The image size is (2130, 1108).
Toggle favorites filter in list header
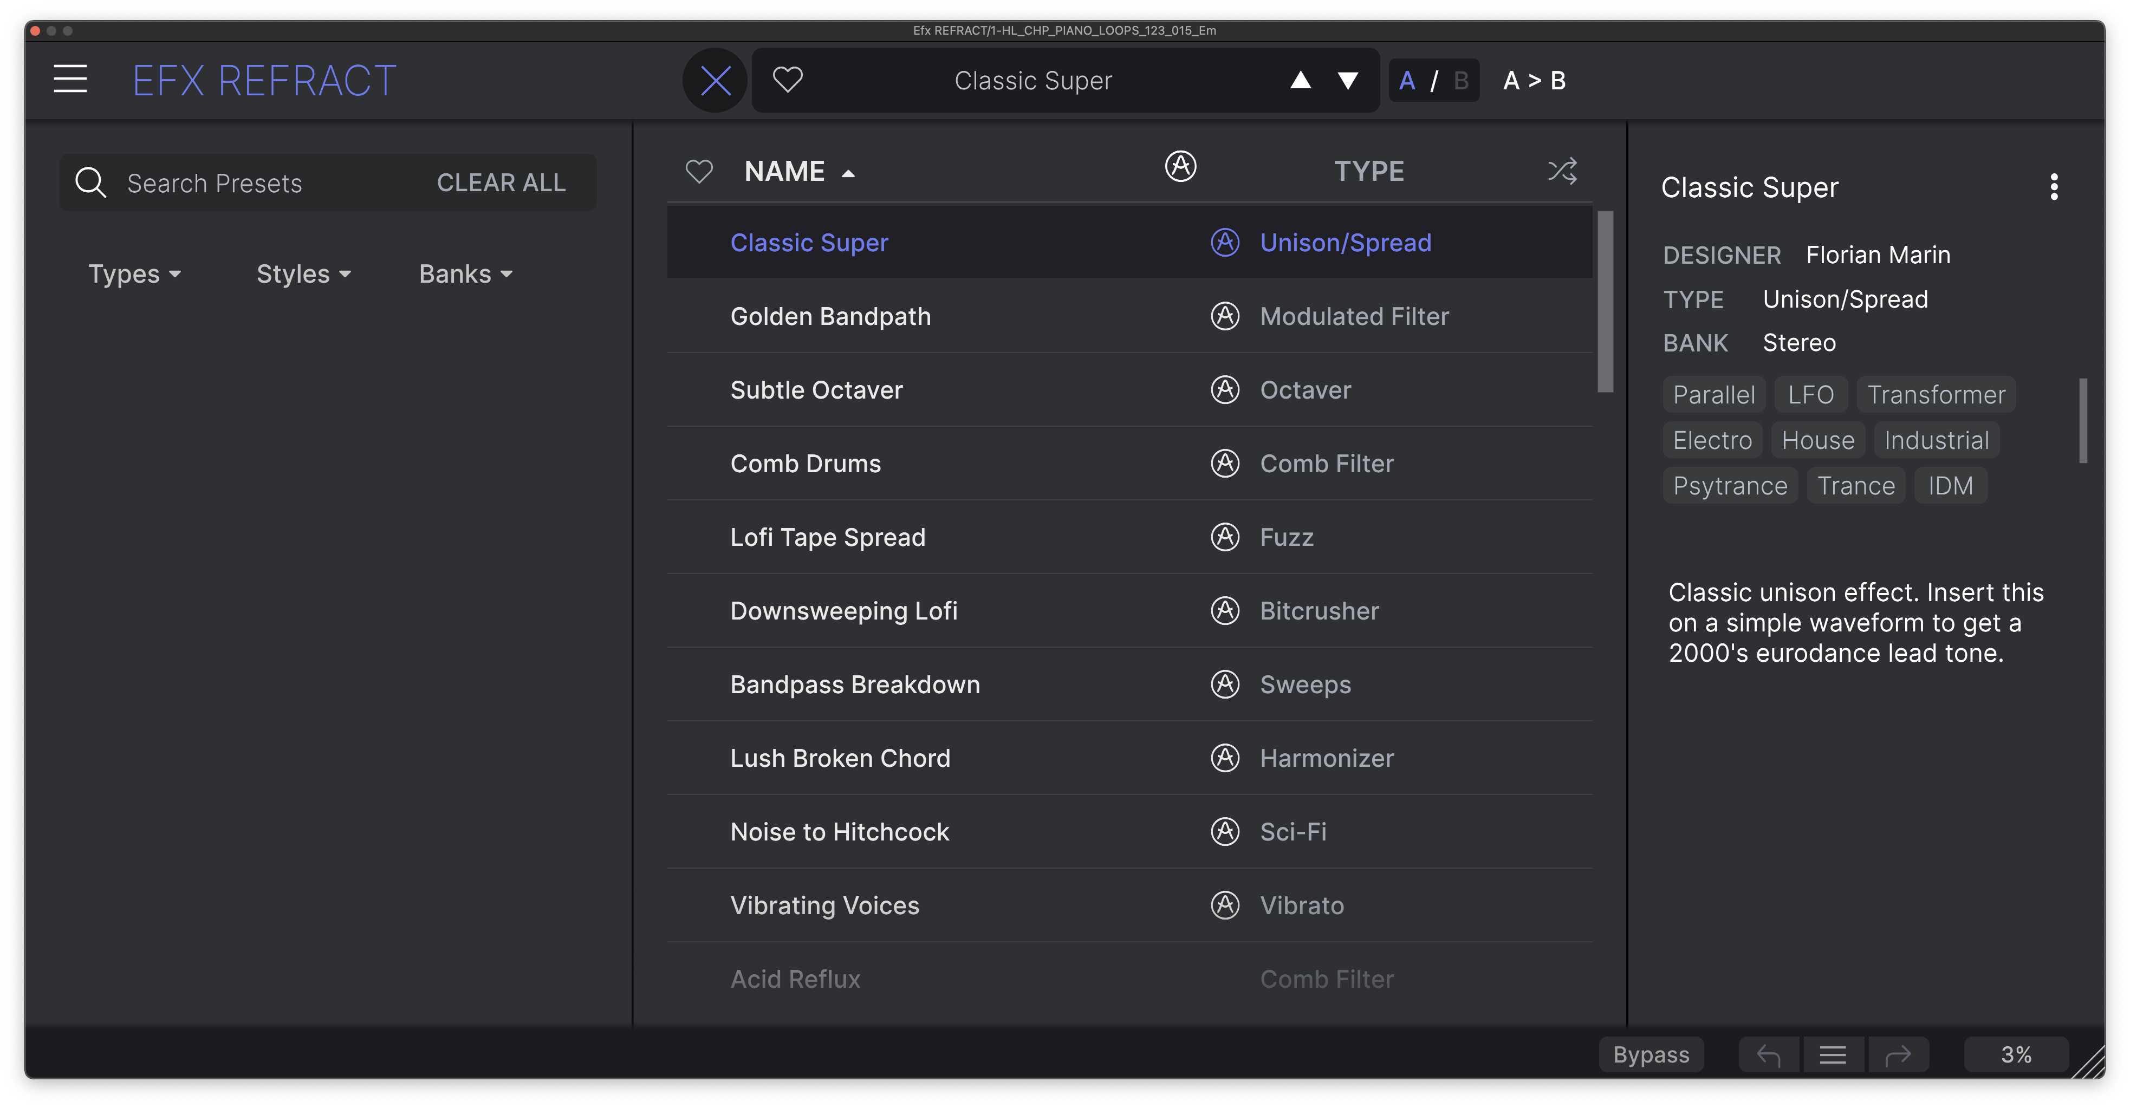(699, 171)
